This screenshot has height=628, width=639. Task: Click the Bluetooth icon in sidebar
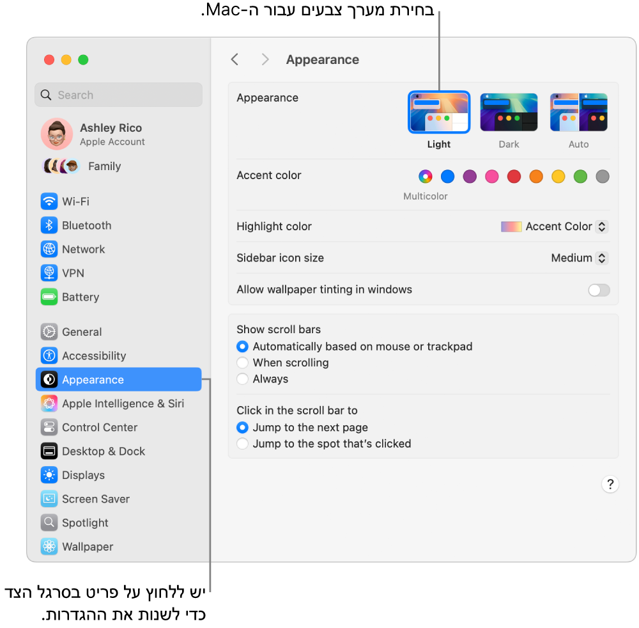pos(49,225)
